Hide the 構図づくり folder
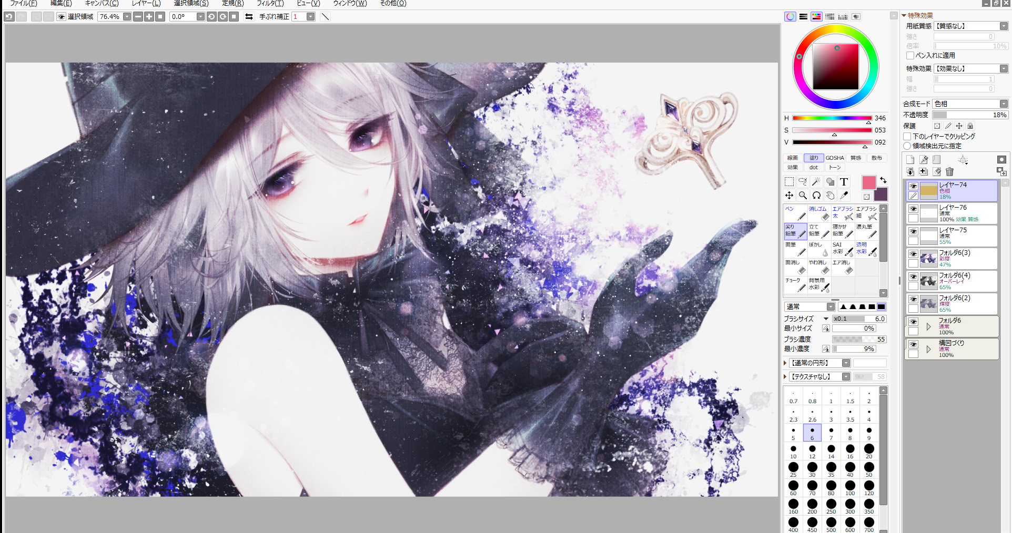Screen dimensions: 1012x533 point(914,345)
